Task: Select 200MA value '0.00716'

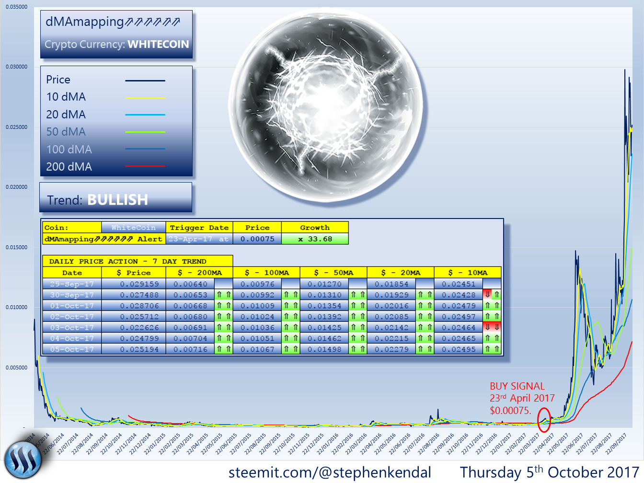Action: (190, 349)
